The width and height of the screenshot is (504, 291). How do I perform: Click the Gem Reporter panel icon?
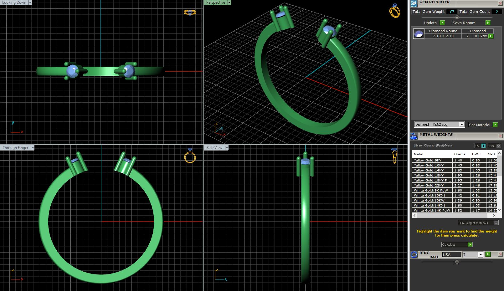[414, 3]
